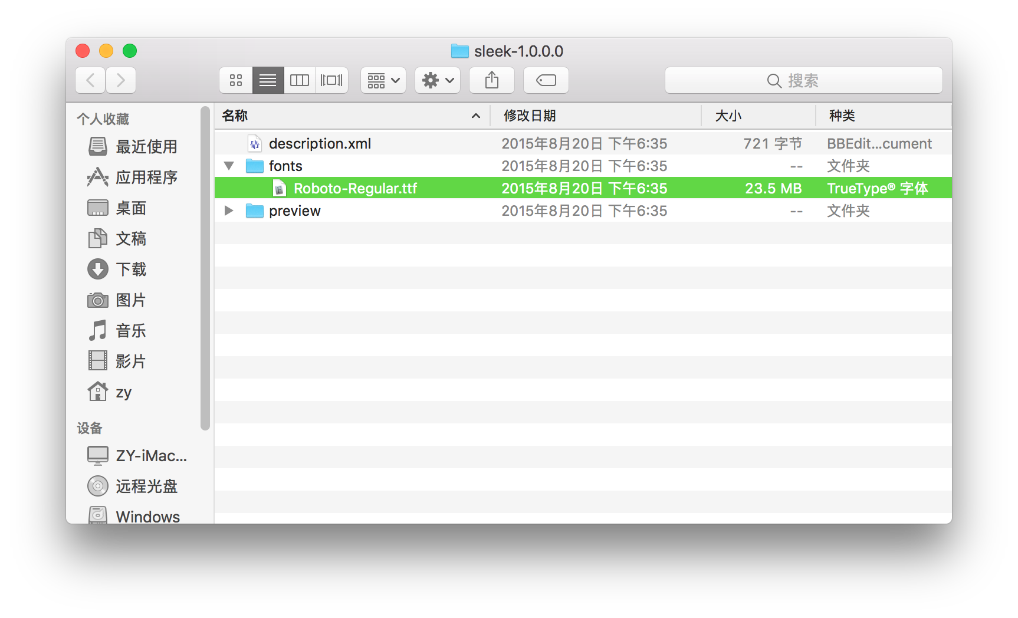This screenshot has height=618, width=1018.
Task: Select description.xml file icon
Action: pos(255,143)
